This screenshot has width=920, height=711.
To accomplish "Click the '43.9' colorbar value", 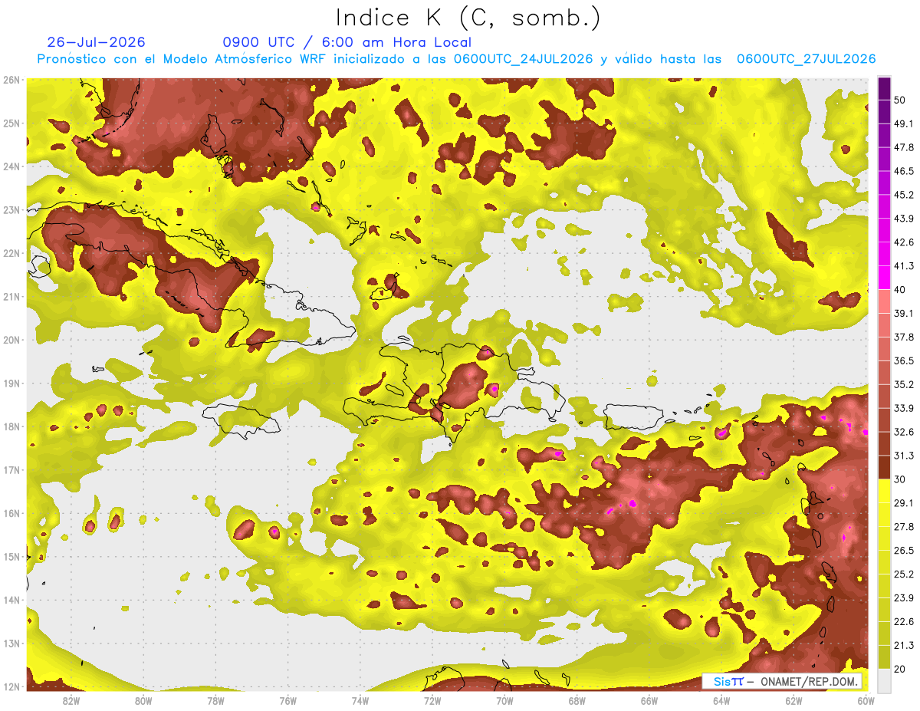I will (903, 218).
